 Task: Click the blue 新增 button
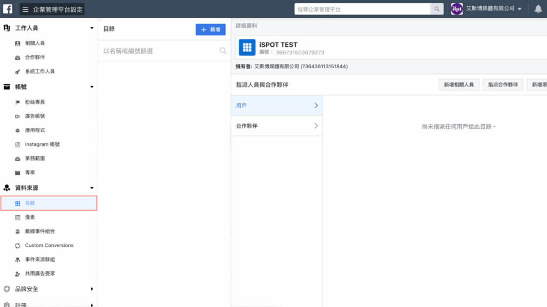pyautogui.click(x=210, y=30)
